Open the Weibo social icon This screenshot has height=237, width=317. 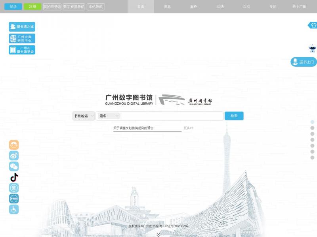coord(14,156)
